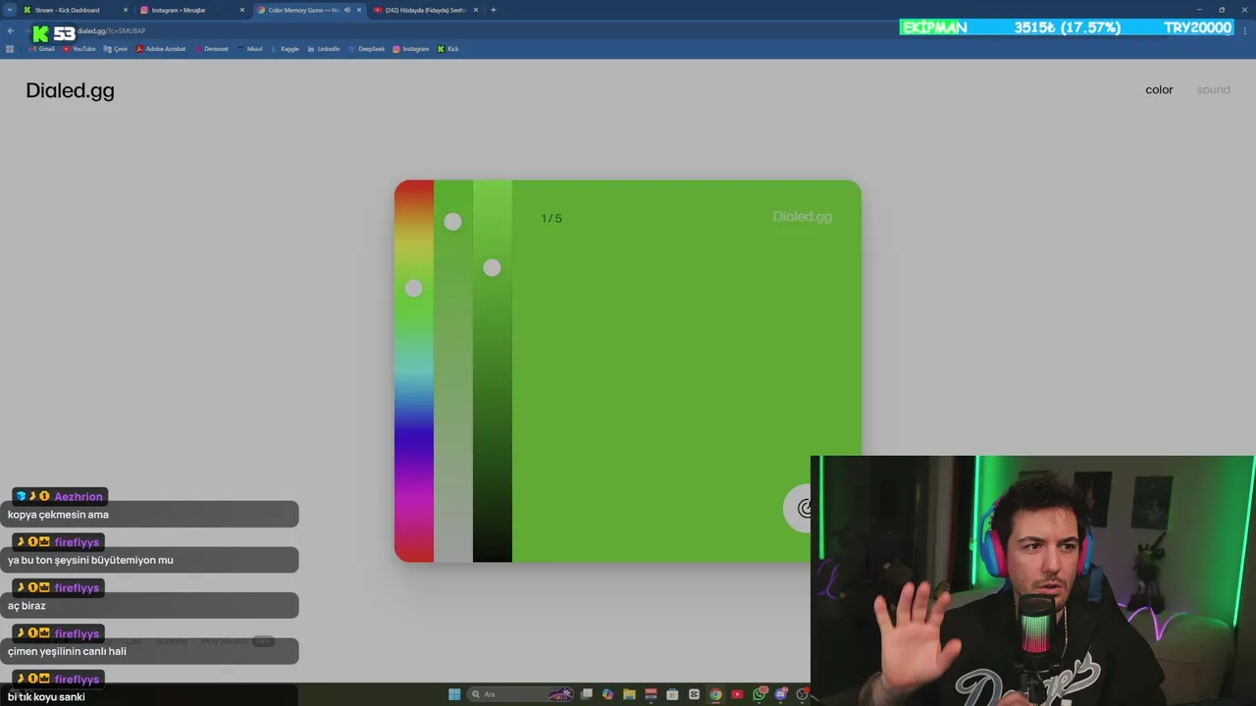The height and width of the screenshot is (706, 1256).
Task: Open the Kaggle bookmark
Action: [x=286, y=49]
